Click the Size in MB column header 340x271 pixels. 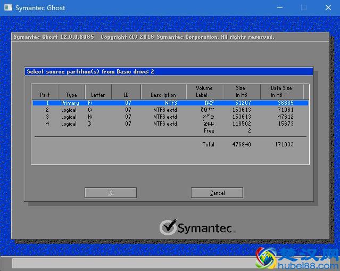point(241,92)
